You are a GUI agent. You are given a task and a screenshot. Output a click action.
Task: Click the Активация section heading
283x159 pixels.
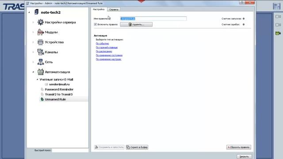(x=100, y=35)
